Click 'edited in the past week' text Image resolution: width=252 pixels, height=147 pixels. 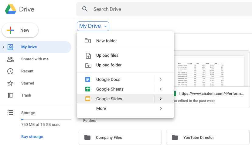click(x=197, y=101)
